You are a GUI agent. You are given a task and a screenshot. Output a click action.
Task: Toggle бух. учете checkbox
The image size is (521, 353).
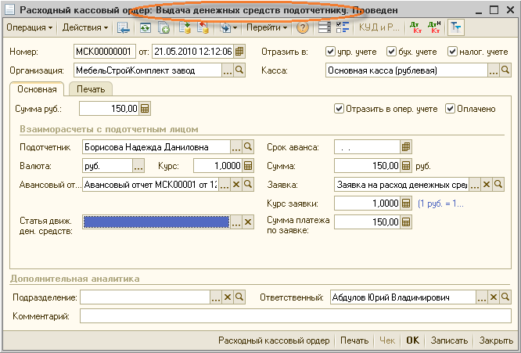click(391, 52)
